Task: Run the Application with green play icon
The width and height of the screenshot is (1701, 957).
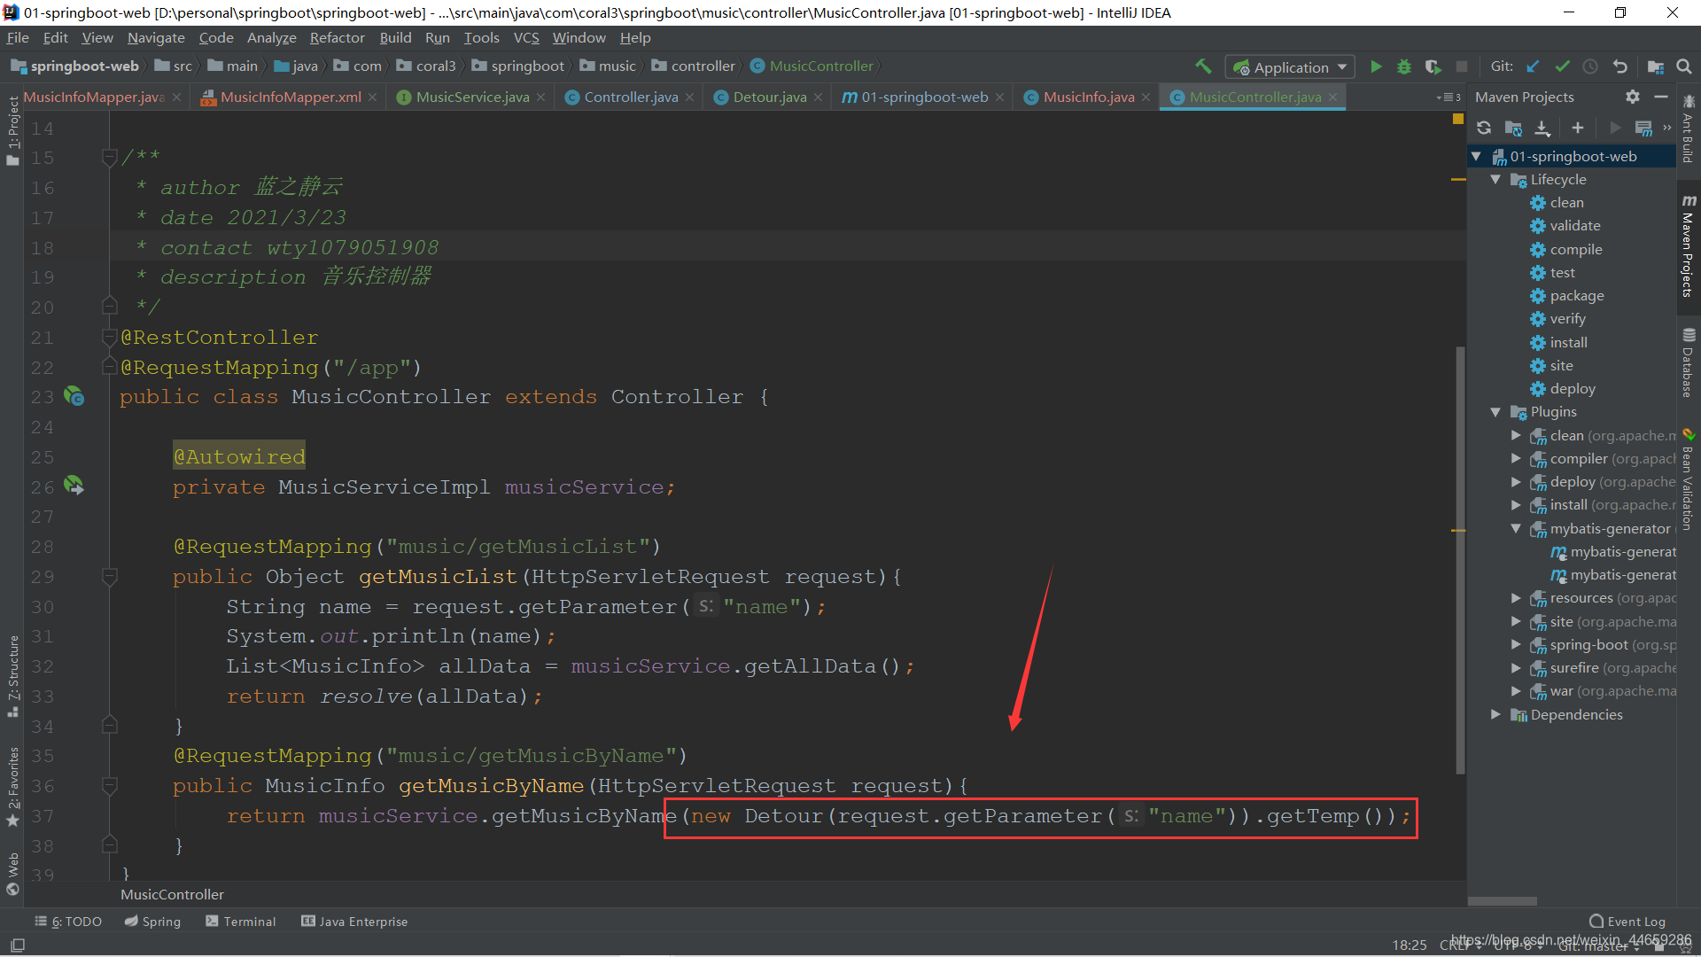Action: [1376, 66]
